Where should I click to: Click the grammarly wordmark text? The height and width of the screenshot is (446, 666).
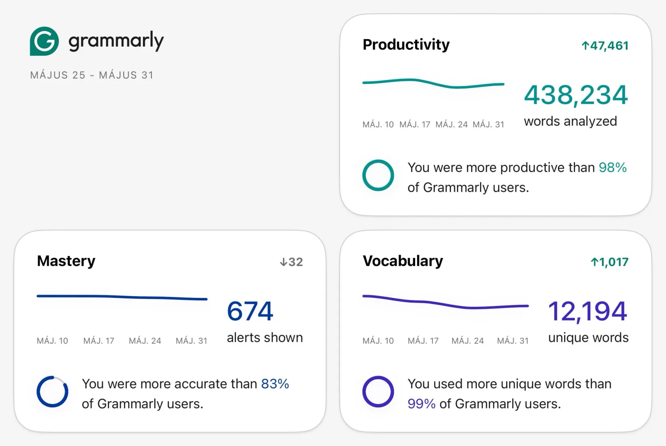click(116, 41)
